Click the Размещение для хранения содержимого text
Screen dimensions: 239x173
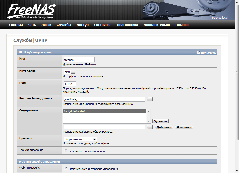pos(98,104)
